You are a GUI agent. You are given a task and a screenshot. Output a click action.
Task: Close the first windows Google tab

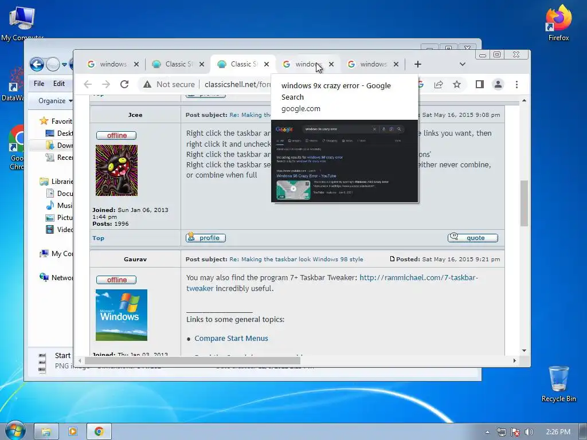tap(136, 64)
